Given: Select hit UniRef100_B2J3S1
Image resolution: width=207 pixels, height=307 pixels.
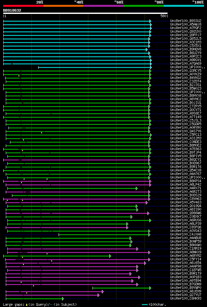Looking at the screenshot, I should coord(186,85).
